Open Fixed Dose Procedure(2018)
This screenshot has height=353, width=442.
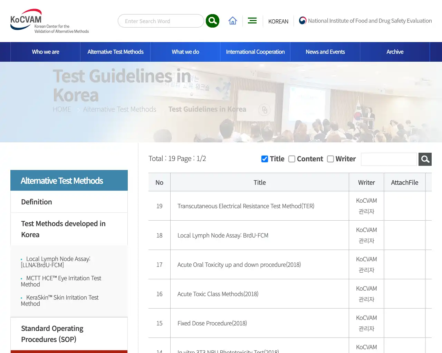point(212,323)
